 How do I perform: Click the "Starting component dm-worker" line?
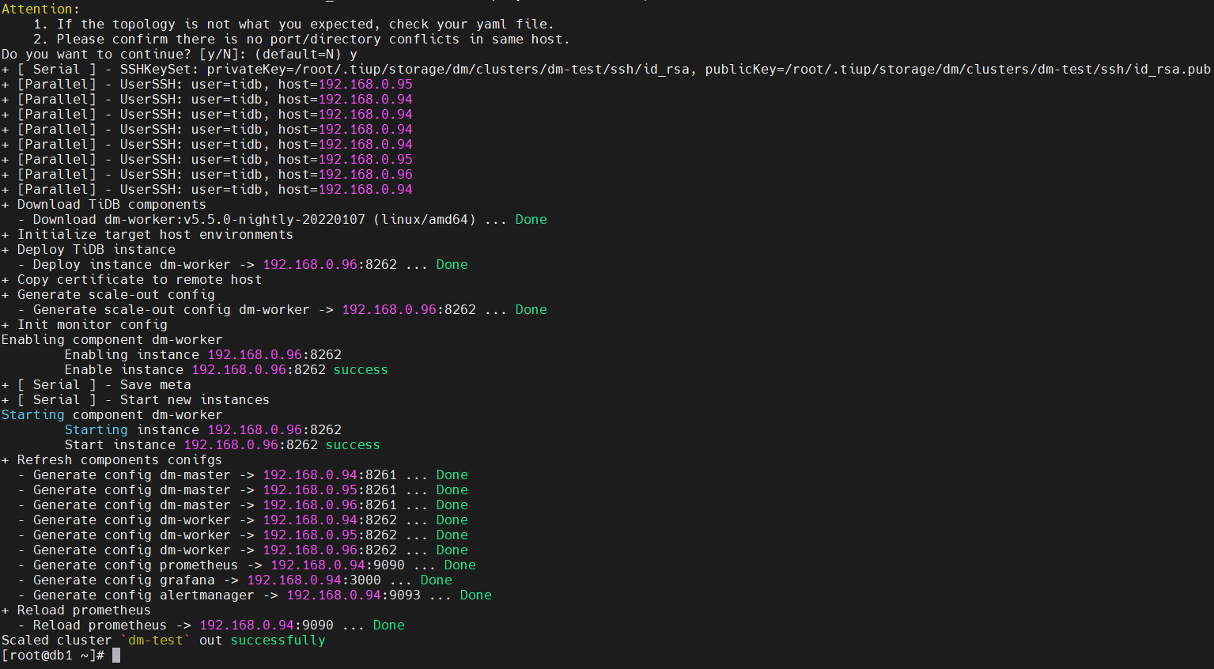coord(112,415)
